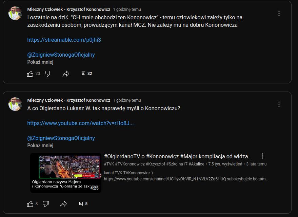Open three-dot menu of first post
298x217 pixels.
[279, 13]
